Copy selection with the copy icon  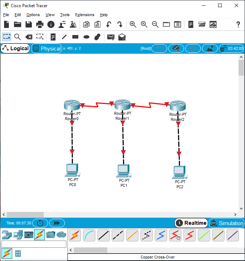(86, 24)
